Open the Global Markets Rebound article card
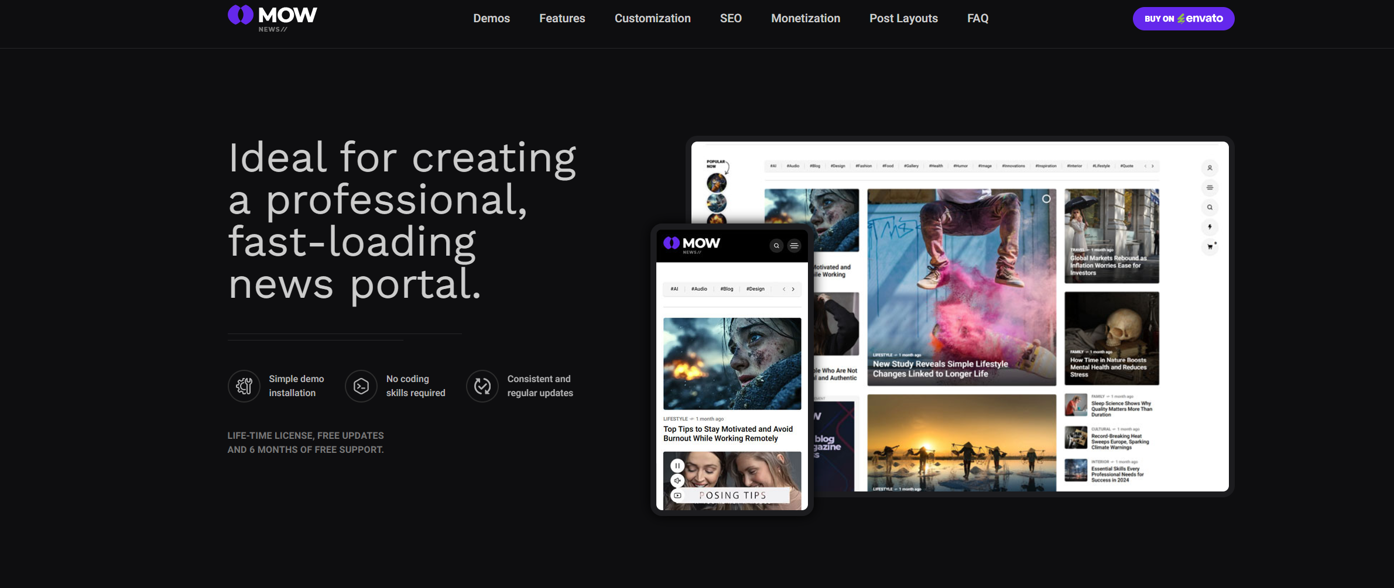Screen dimensions: 1394x588 (x=1111, y=236)
